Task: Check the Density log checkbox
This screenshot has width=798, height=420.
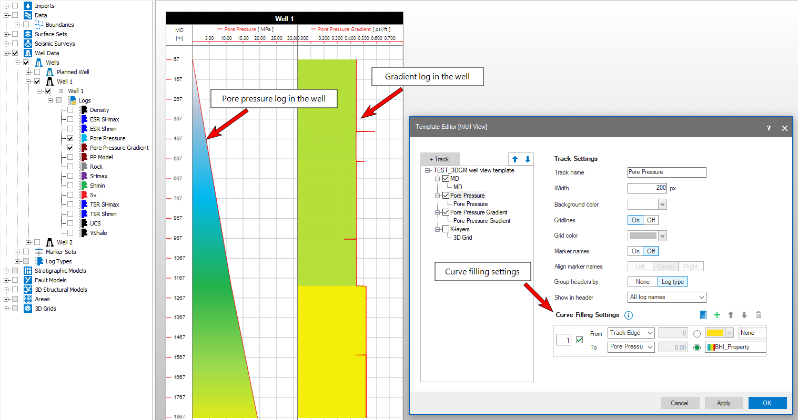Action: [x=70, y=110]
